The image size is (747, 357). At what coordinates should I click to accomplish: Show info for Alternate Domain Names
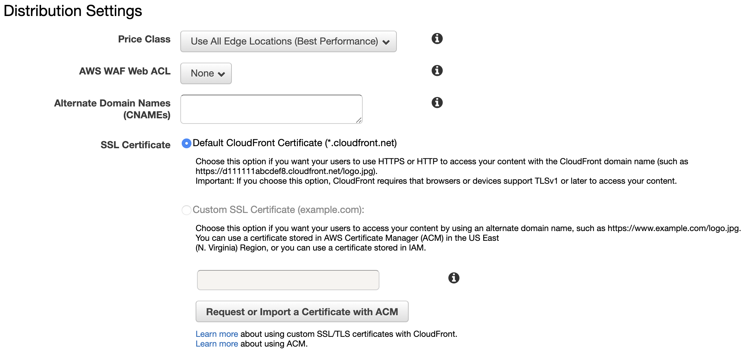click(437, 103)
